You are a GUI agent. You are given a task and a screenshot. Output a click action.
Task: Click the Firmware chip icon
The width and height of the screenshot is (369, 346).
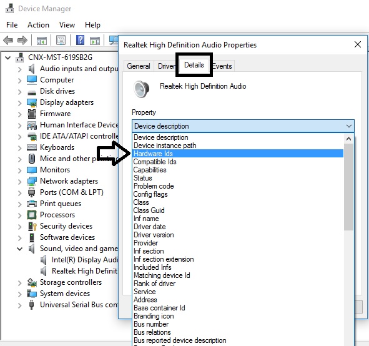[32, 114]
